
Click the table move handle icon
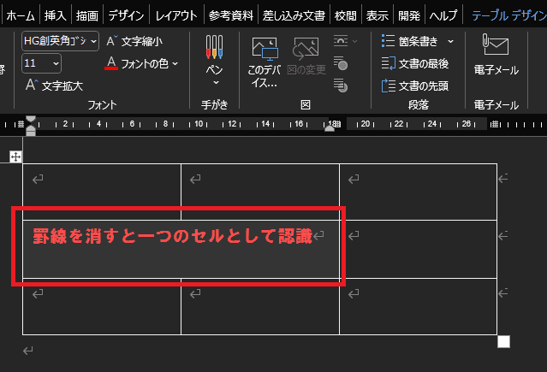click(15, 156)
